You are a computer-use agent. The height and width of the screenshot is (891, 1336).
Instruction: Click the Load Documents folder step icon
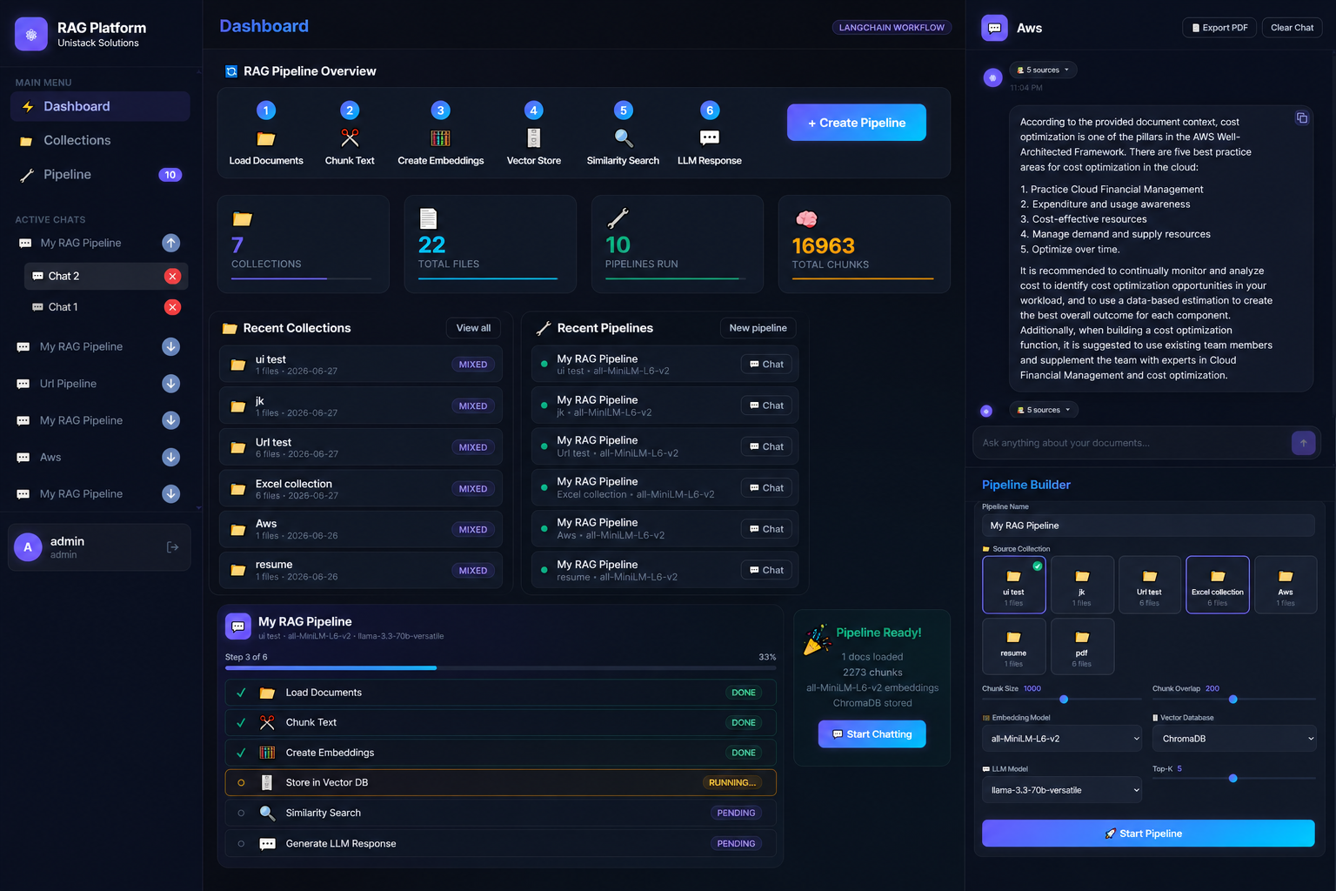(266, 138)
